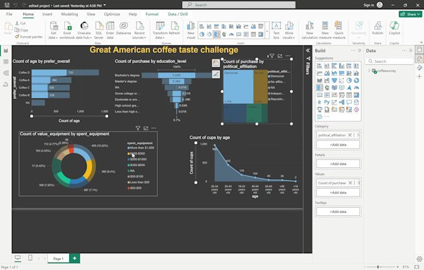This screenshot has width=424, height=270.
Task: Open the Data / Drill tab
Action: (x=178, y=14)
